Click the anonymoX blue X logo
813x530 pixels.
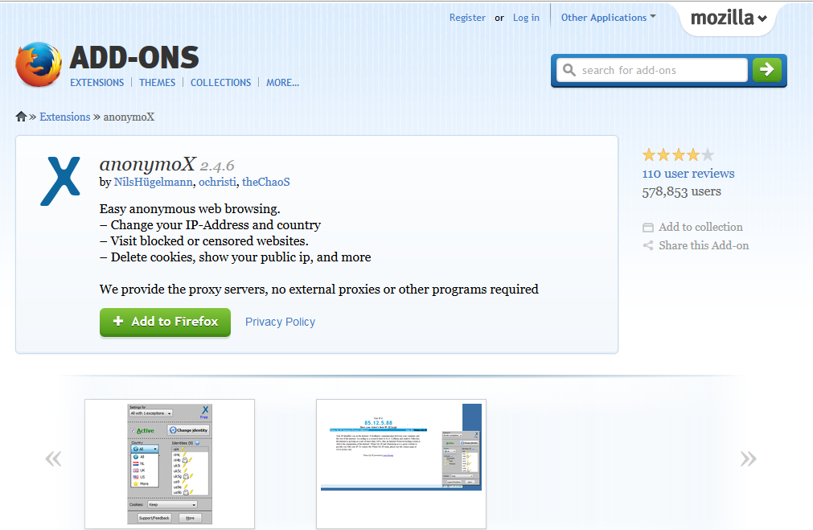[60, 181]
